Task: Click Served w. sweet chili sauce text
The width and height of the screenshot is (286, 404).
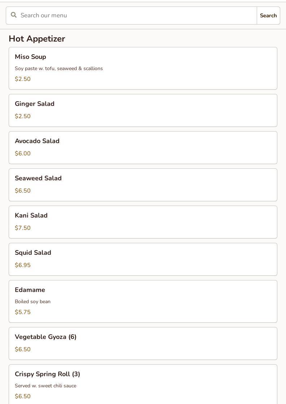Action: 45,386
